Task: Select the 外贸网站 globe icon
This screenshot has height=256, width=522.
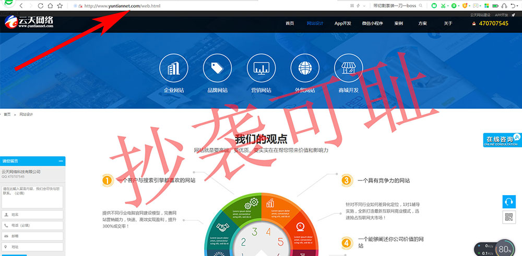Action: pos(305,68)
